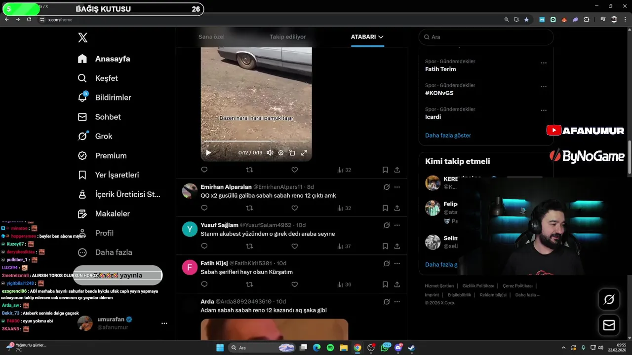Open the Gizlilik Politikası footer link
This screenshot has width=632, height=355.
point(478,286)
